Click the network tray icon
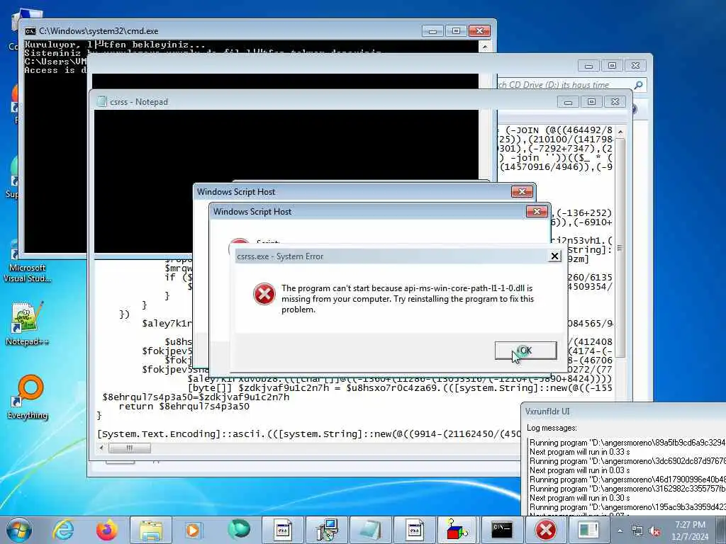Viewport: 726px width, 544px height. click(x=637, y=531)
